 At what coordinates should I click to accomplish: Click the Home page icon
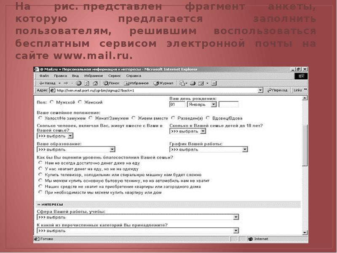pos(95,83)
